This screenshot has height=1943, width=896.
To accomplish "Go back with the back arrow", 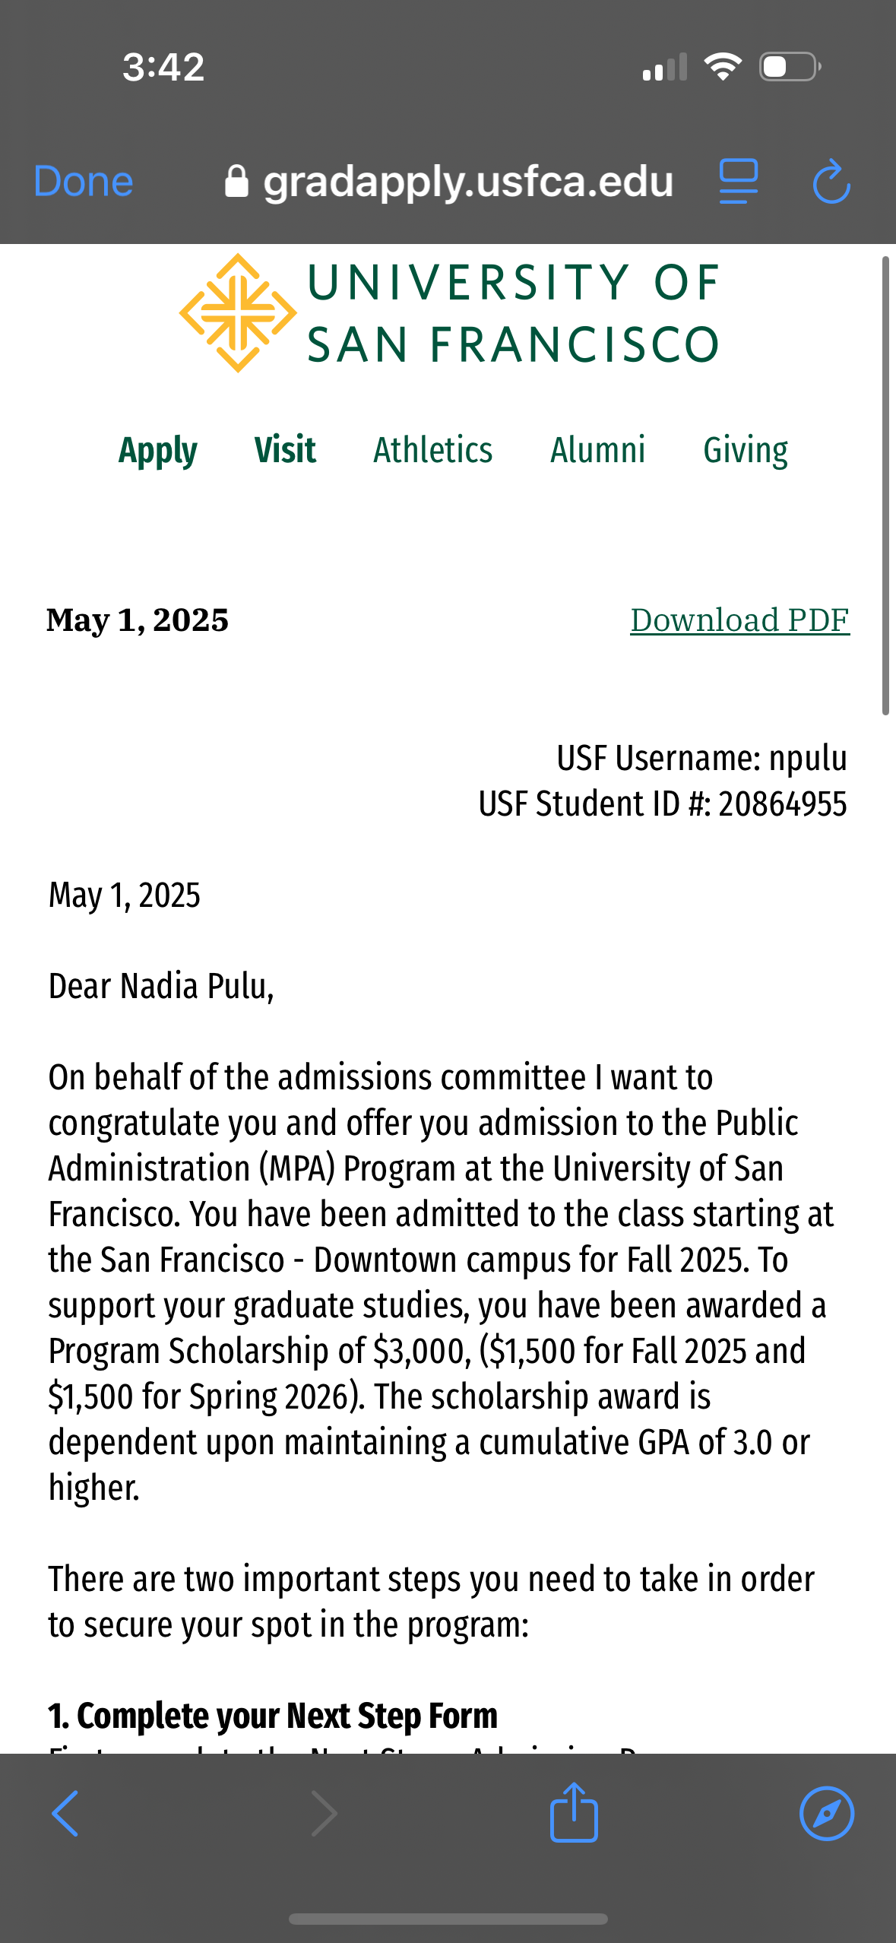I will (x=65, y=1813).
